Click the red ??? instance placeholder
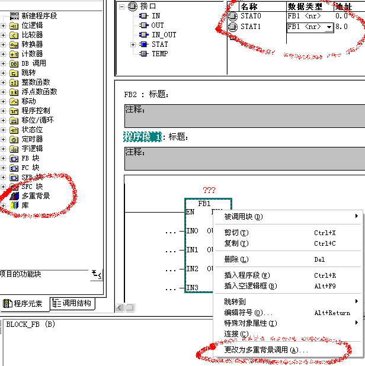 209,190
